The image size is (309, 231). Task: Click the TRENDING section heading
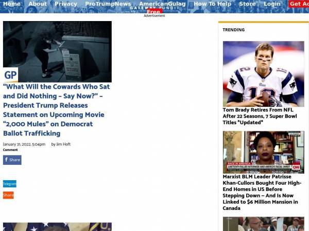click(233, 30)
